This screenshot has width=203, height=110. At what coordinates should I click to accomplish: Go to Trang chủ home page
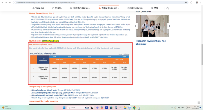coord(38,8)
